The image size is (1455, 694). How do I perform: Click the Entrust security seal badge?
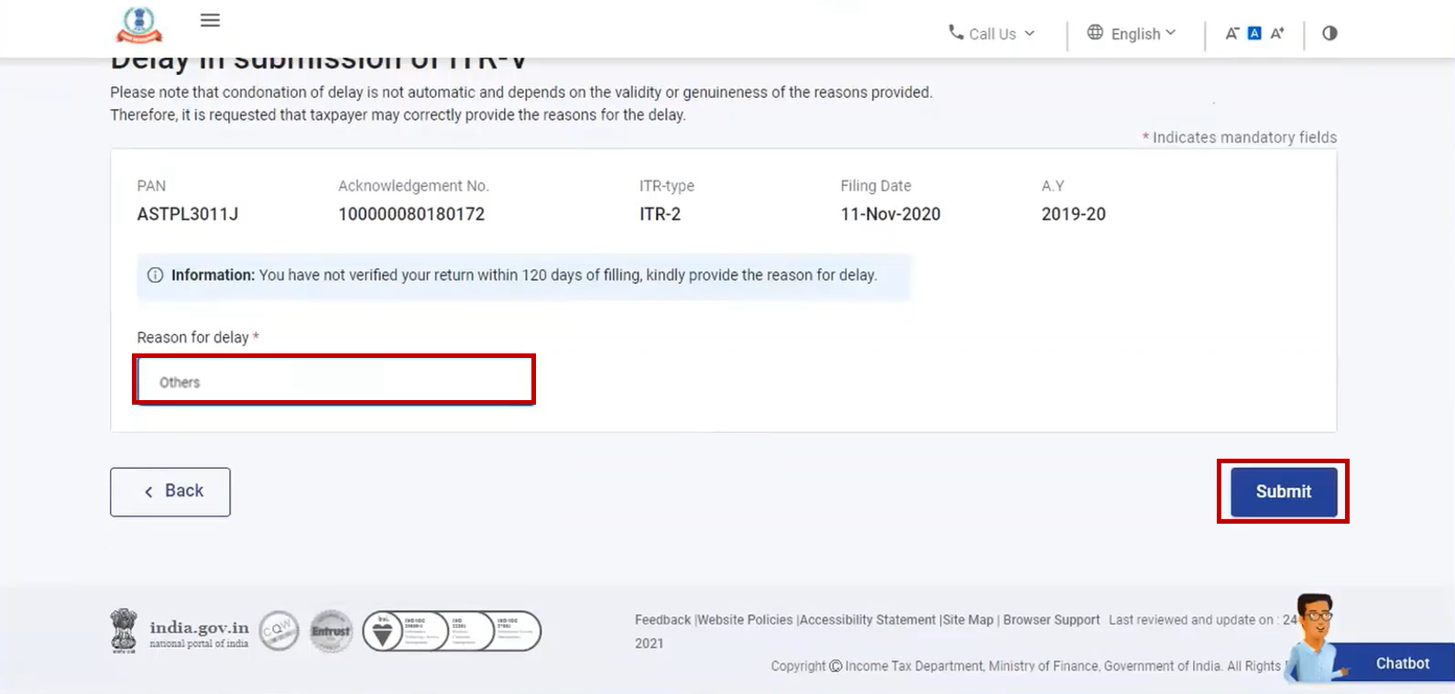(331, 631)
